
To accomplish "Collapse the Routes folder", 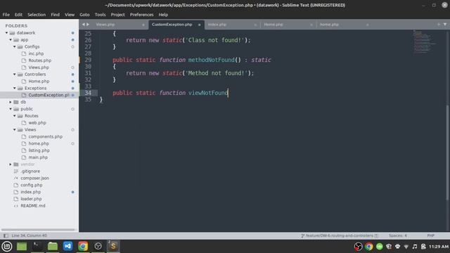I will (x=15, y=116).
